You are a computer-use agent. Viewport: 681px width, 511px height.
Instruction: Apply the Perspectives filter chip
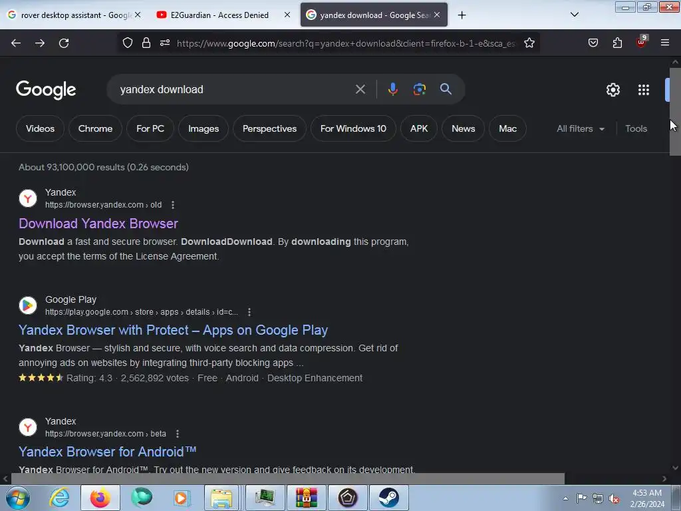pyautogui.click(x=269, y=128)
